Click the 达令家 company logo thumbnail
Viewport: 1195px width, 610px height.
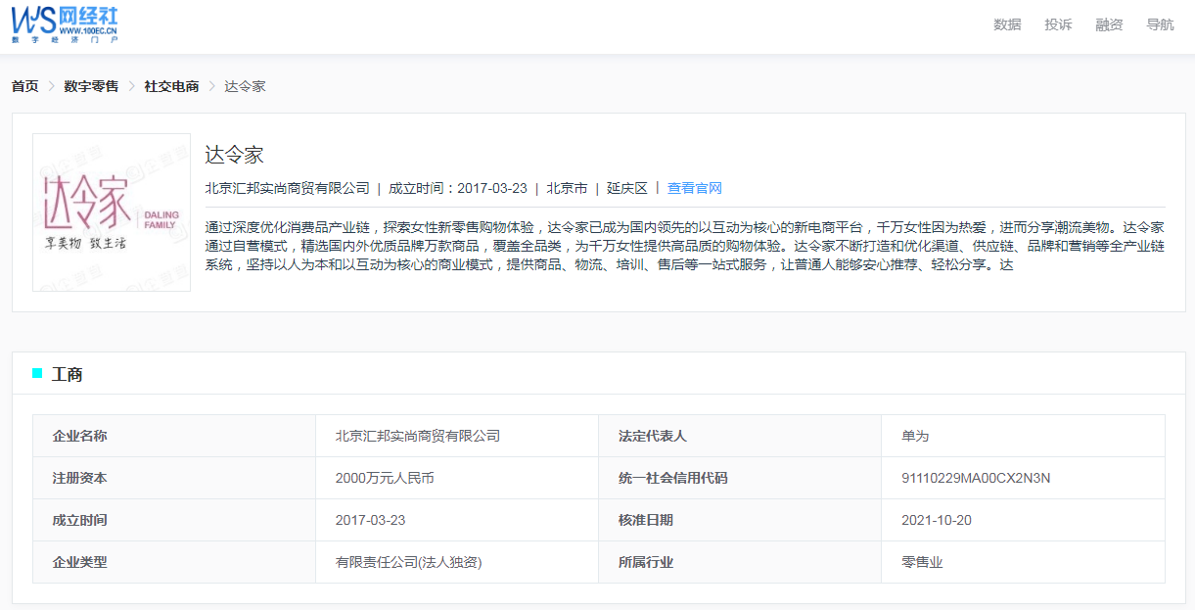(x=112, y=212)
